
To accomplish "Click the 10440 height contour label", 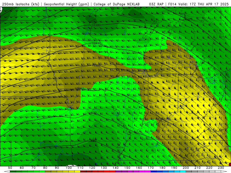I will (x=96, y=43).
